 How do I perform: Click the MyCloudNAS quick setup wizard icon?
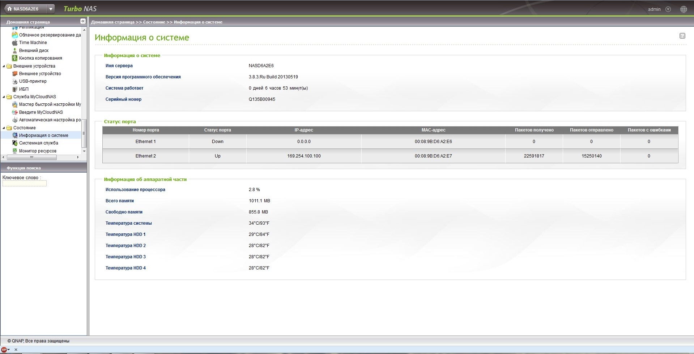(x=15, y=104)
